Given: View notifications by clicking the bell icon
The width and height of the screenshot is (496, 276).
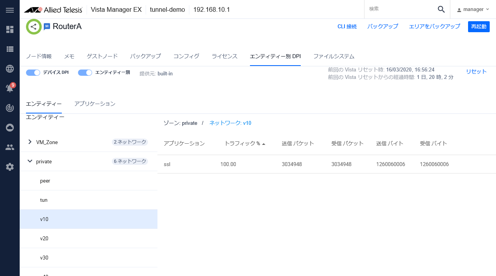Looking at the screenshot, I should coord(9,88).
